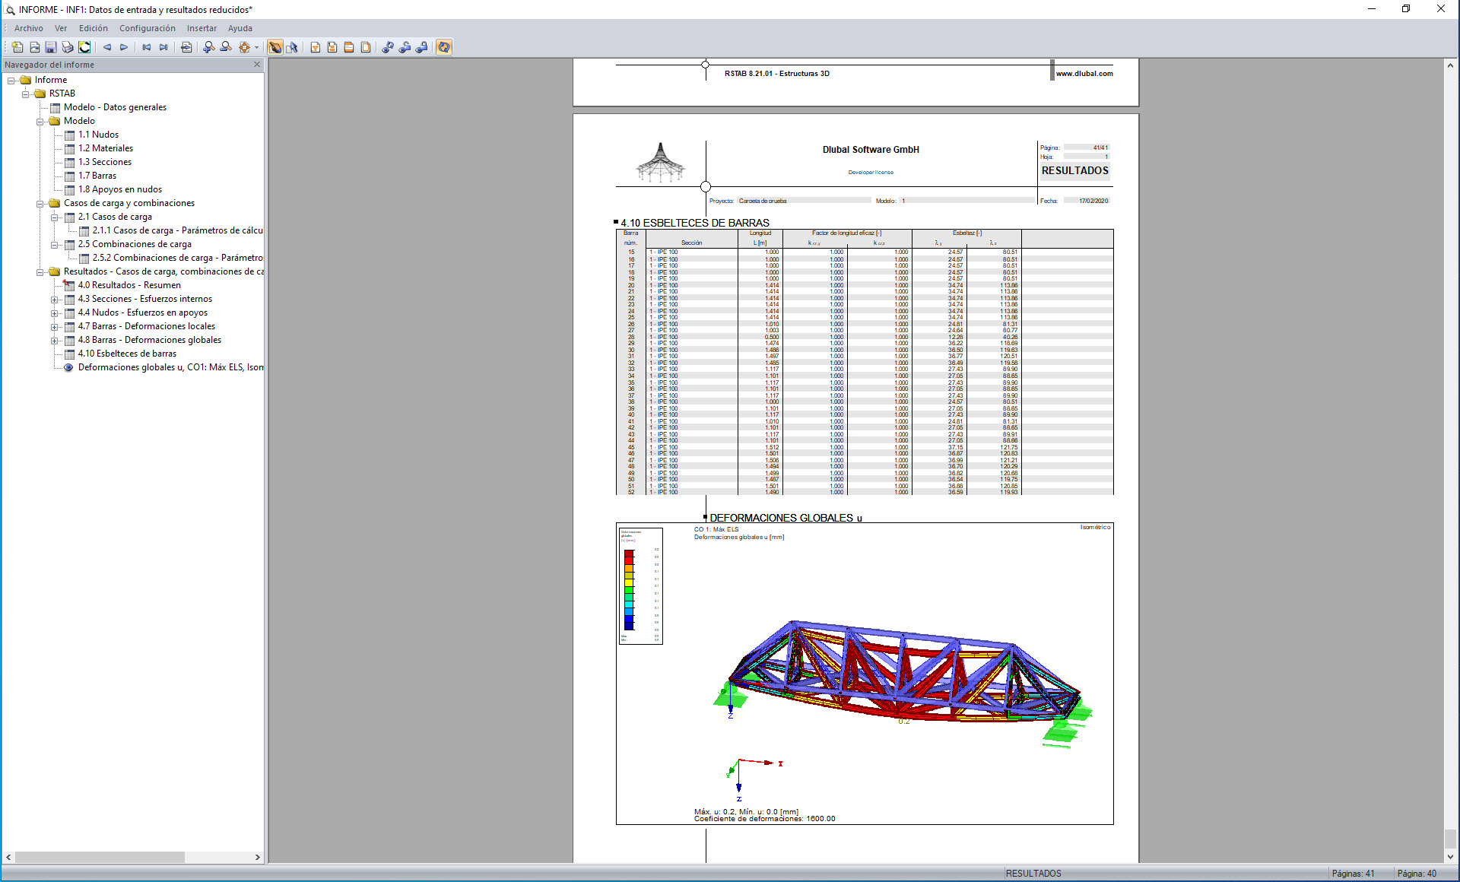Open the fit-view dropdown arrow in toolbar
Image resolution: width=1460 pixels, height=882 pixels.
coord(256,47)
